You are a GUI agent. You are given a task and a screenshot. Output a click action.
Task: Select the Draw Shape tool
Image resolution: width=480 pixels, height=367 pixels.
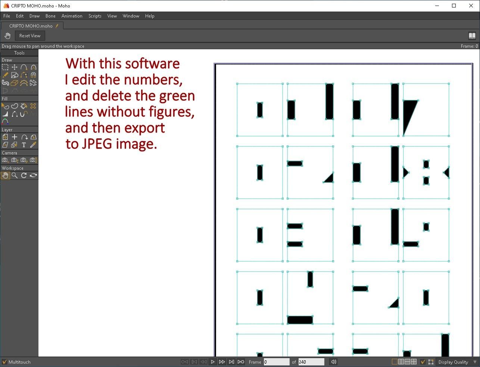[15, 75]
